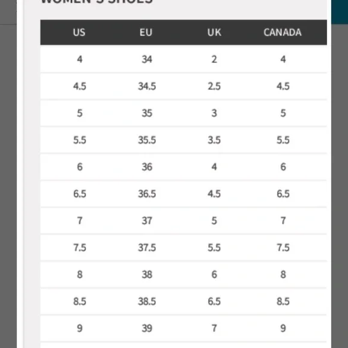
Task: Select UK size 6.5 cell
Action: pyautogui.click(x=214, y=301)
